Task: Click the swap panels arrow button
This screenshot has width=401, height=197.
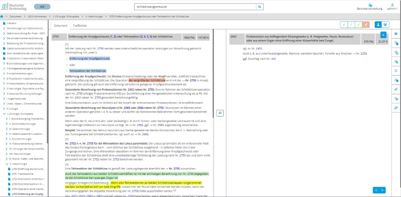Action: pyautogui.click(x=220, y=113)
